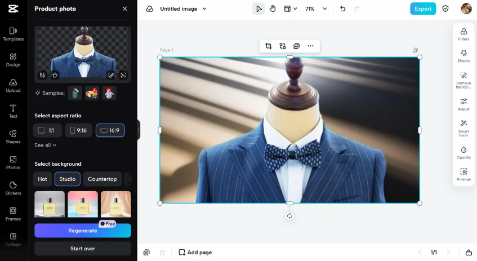Open the Adjust tool
Viewport: 477px width, 261px height.
pos(463,104)
